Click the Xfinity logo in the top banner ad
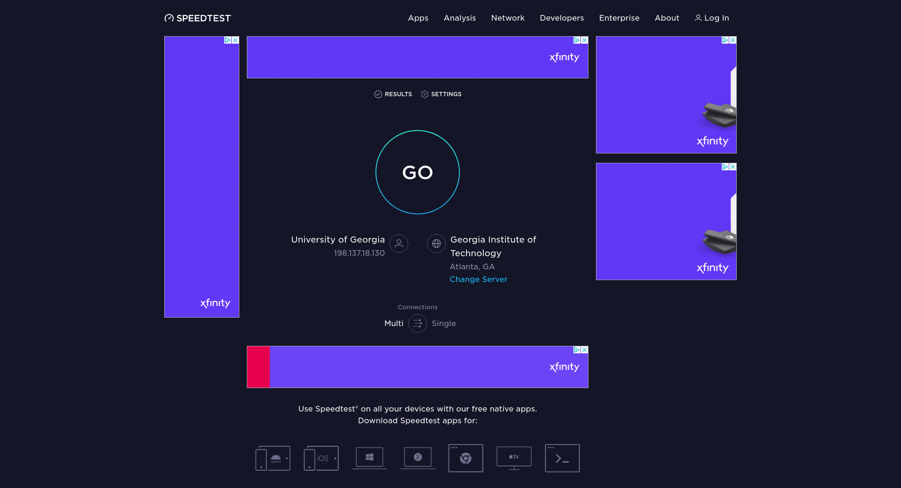Viewport: 901px width, 488px height. click(565, 57)
